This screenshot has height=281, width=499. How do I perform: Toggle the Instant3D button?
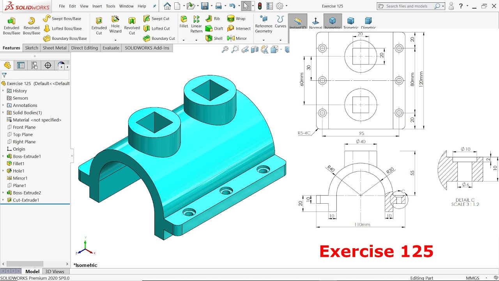pyautogui.click(x=297, y=22)
